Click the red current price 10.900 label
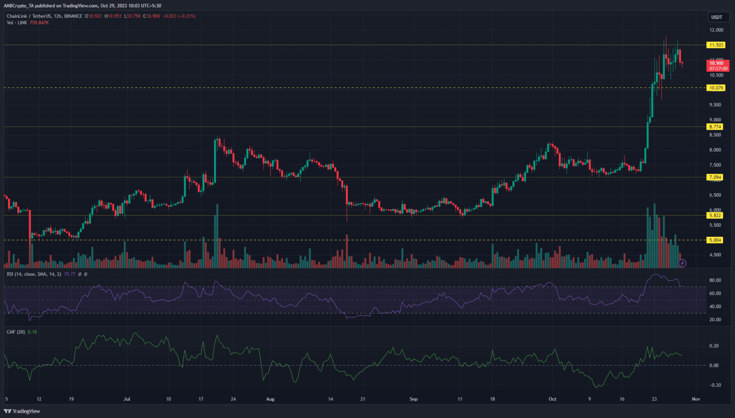Image resolution: width=735 pixels, height=418 pixels. coord(717,66)
